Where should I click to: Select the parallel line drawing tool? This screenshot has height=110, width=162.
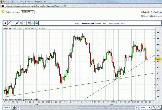[x=25, y=23]
